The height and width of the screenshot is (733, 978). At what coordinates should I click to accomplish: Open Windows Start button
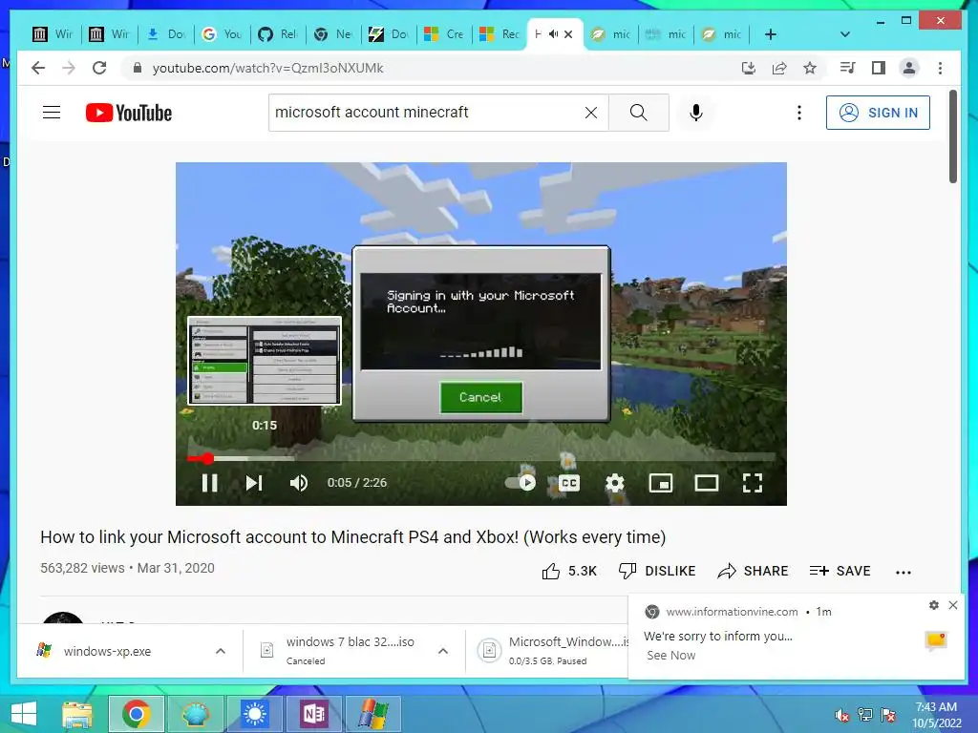pos(24,714)
